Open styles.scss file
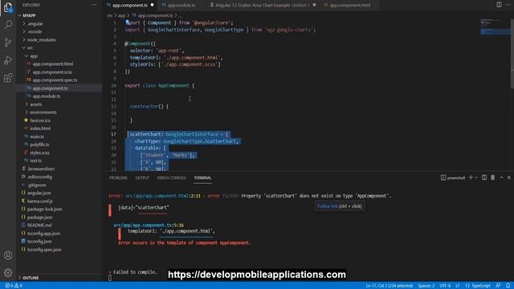The image size is (514, 289). point(39,153)
